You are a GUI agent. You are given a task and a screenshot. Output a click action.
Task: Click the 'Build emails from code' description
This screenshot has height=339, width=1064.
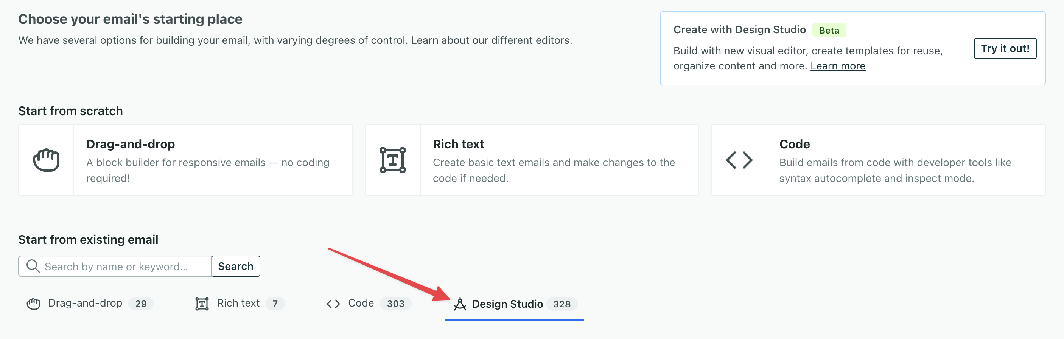(895, 170)
